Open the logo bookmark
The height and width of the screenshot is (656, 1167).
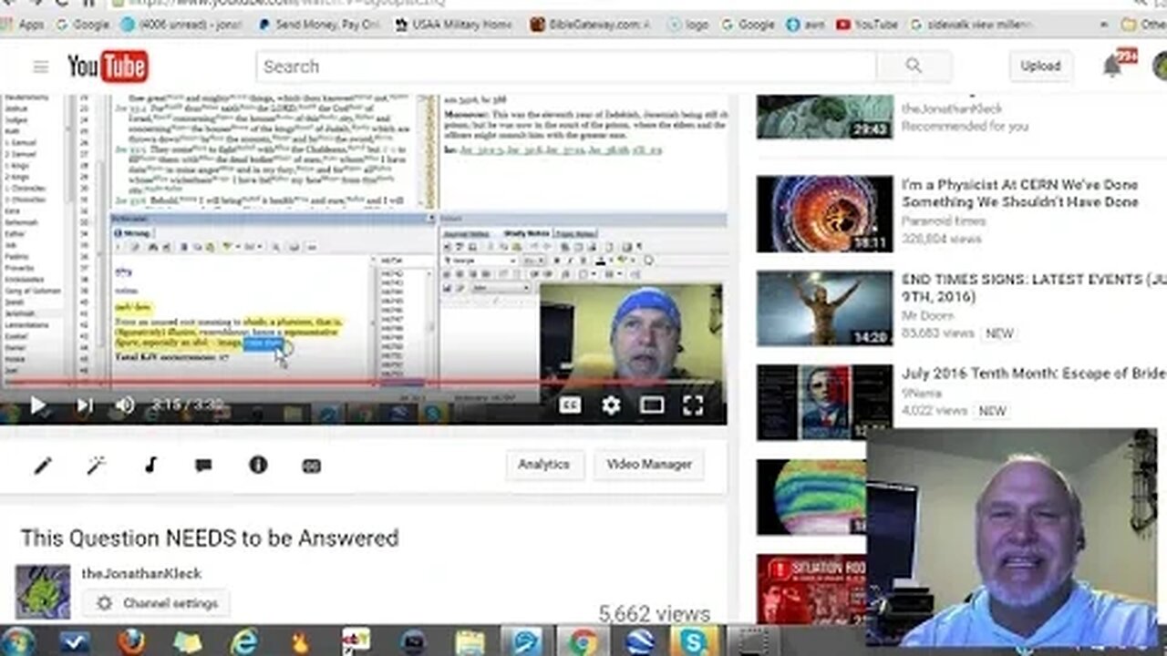(x=687, y=25)
